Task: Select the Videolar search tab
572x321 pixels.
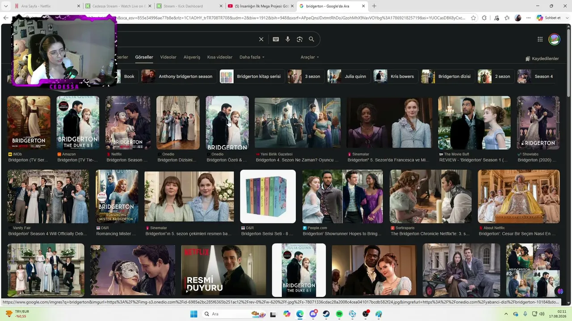Action: tap(168, 57)
